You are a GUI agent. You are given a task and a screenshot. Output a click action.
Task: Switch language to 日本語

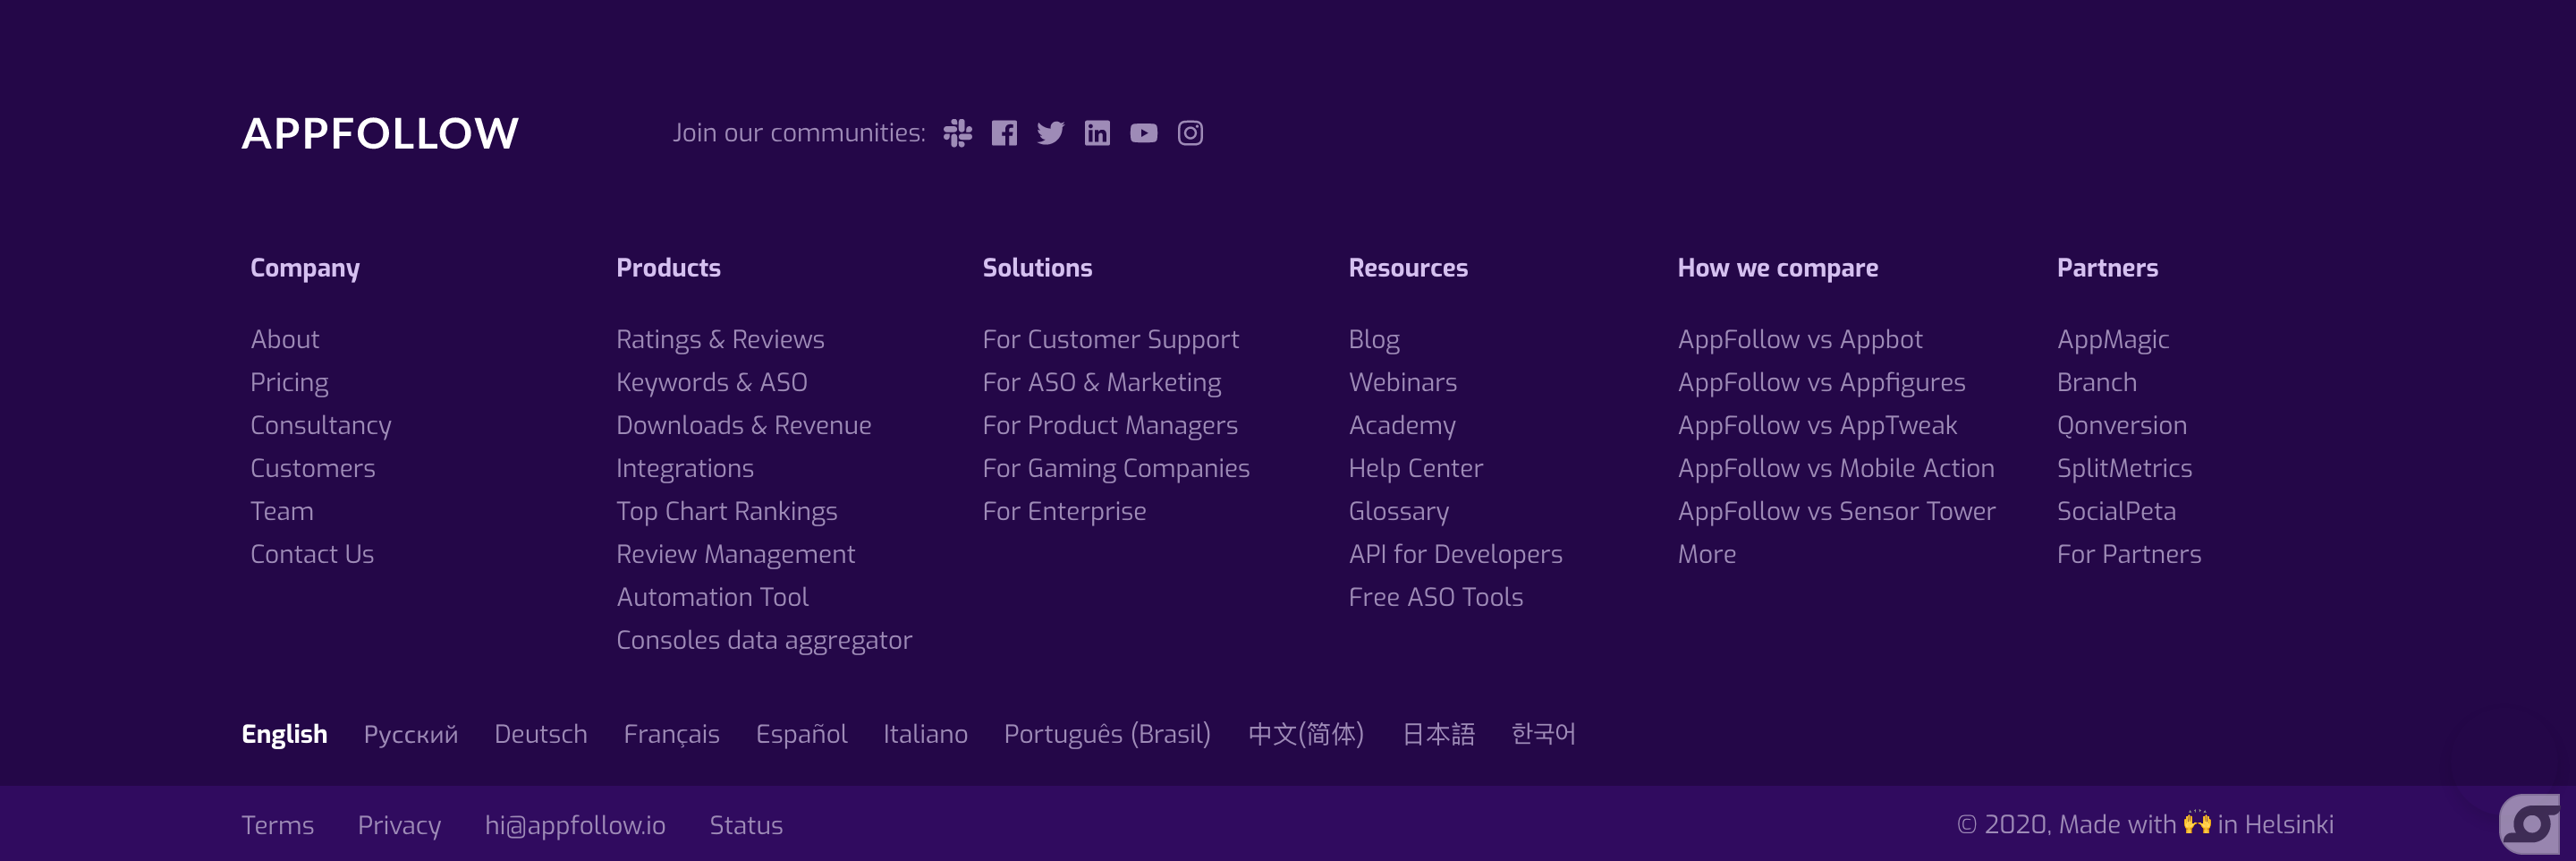click(1438, 735)
